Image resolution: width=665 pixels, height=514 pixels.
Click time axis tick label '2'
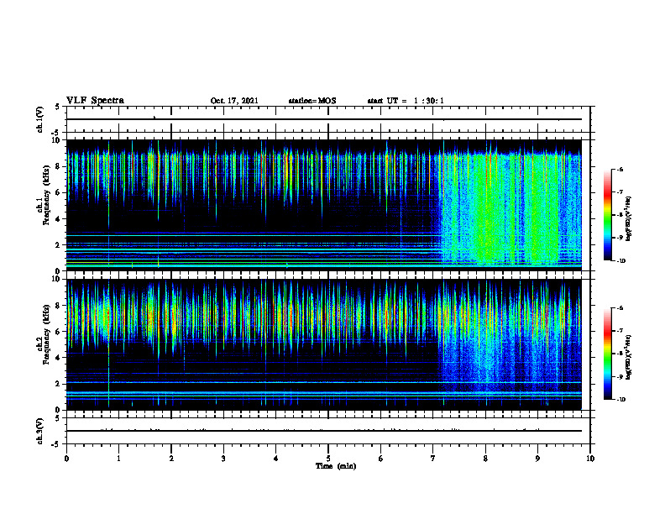point(171,459)
